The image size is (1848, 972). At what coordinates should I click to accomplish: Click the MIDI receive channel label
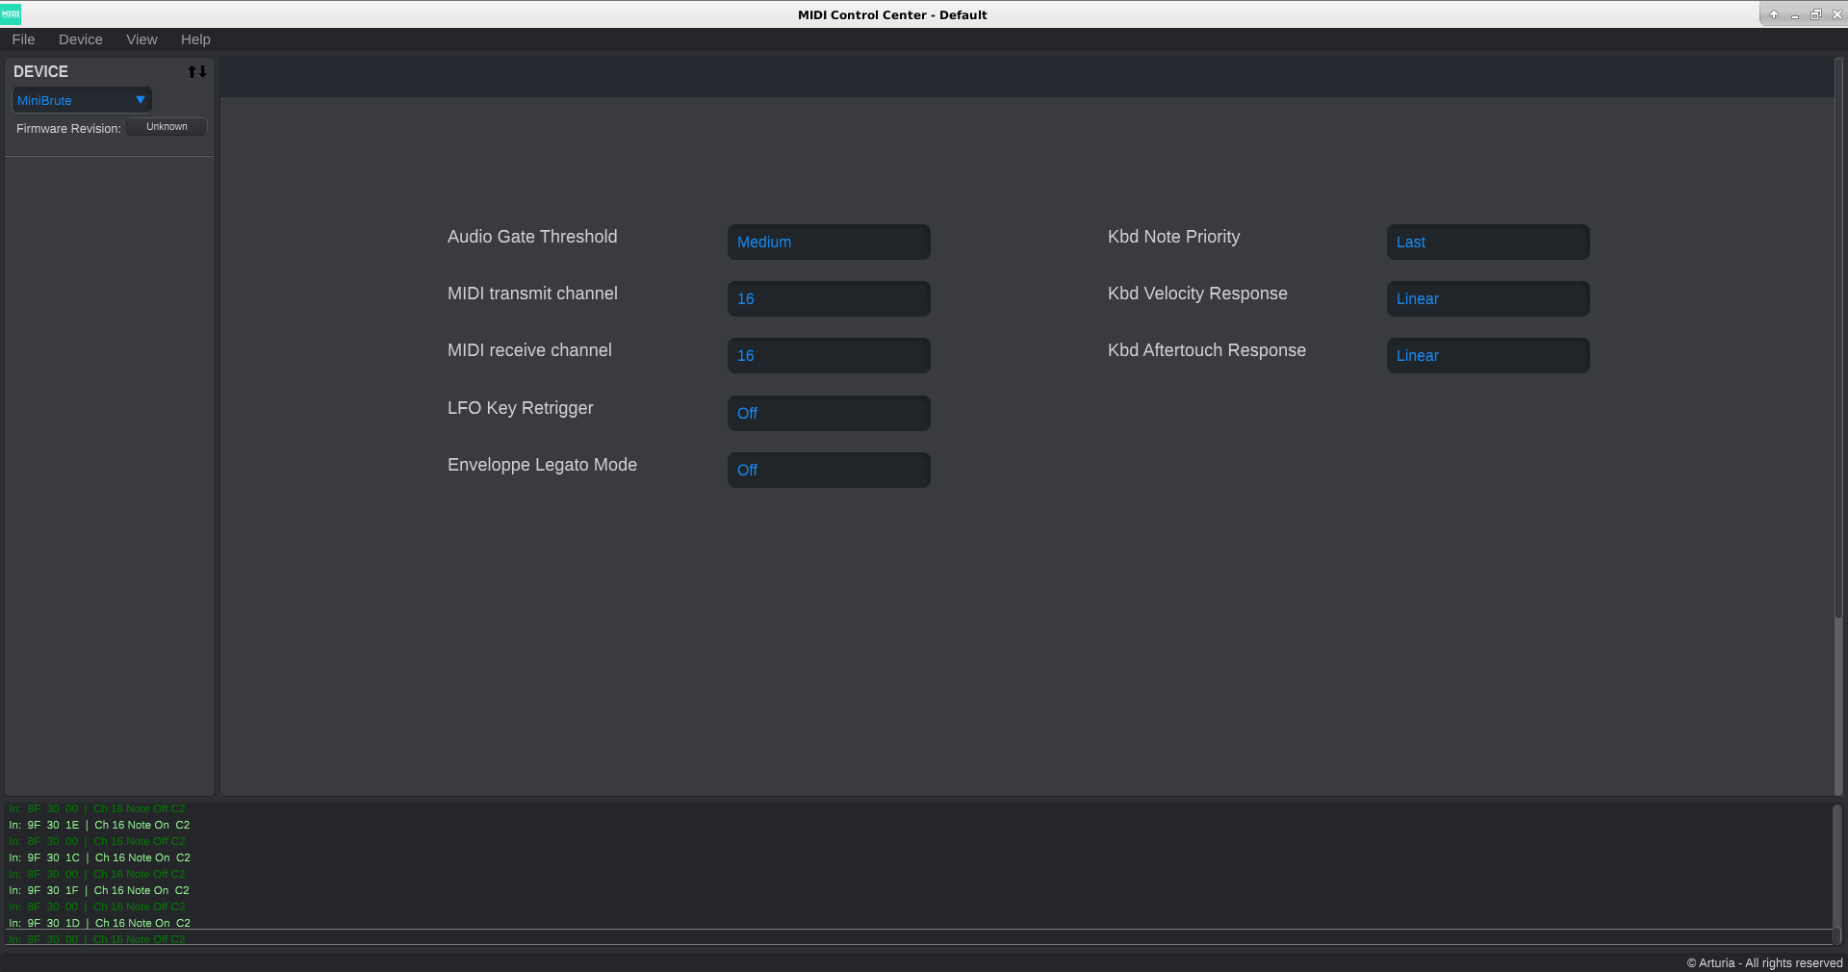pyautogui.click(x=529, y=350)
